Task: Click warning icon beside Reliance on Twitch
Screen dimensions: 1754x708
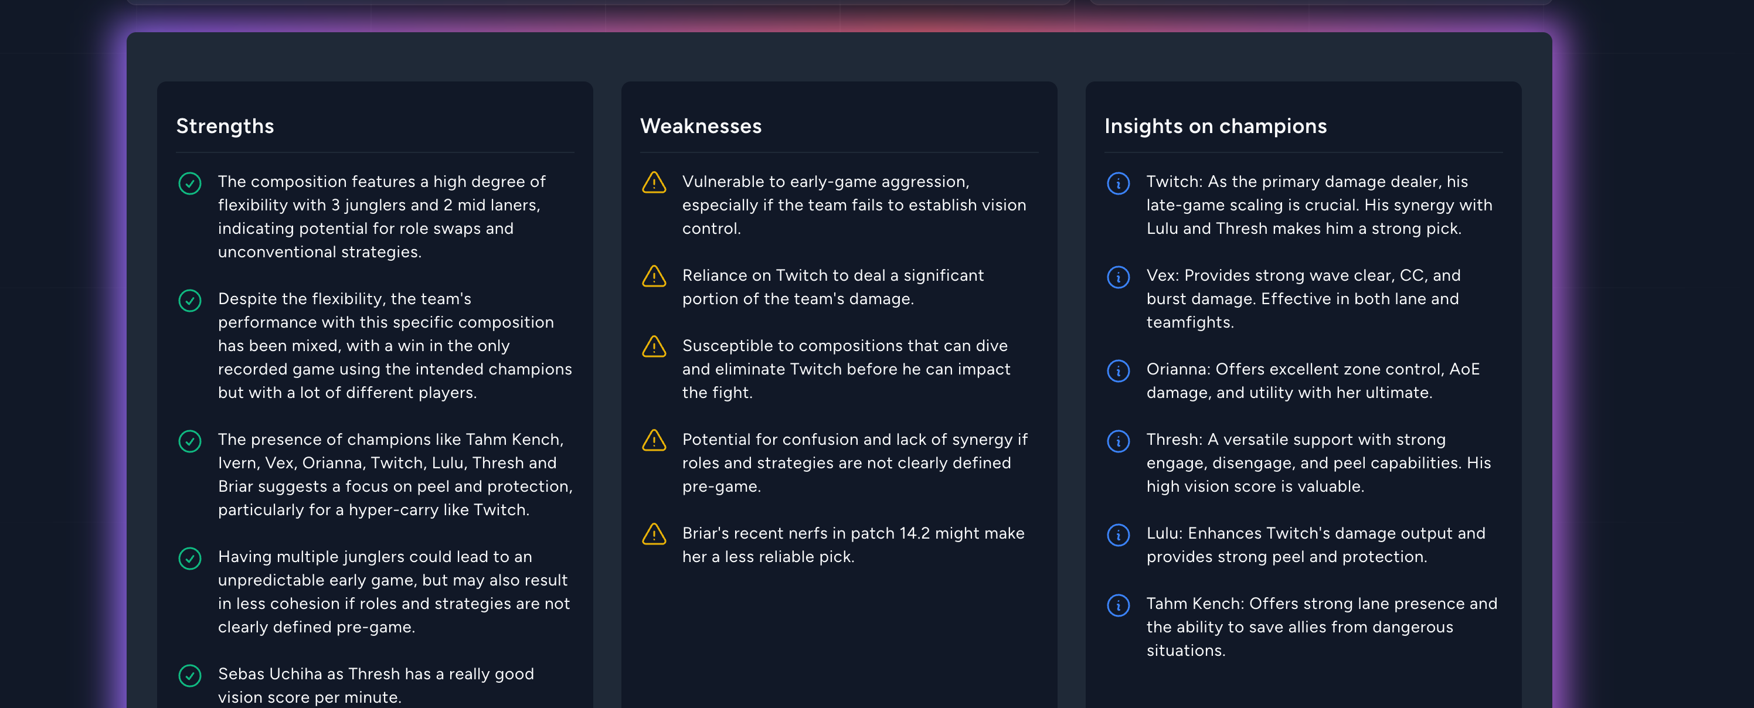Action: [654, 277]
